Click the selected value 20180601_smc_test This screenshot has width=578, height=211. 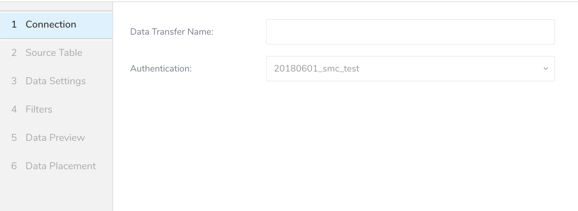pyautogui.click(x=316, y=69)
